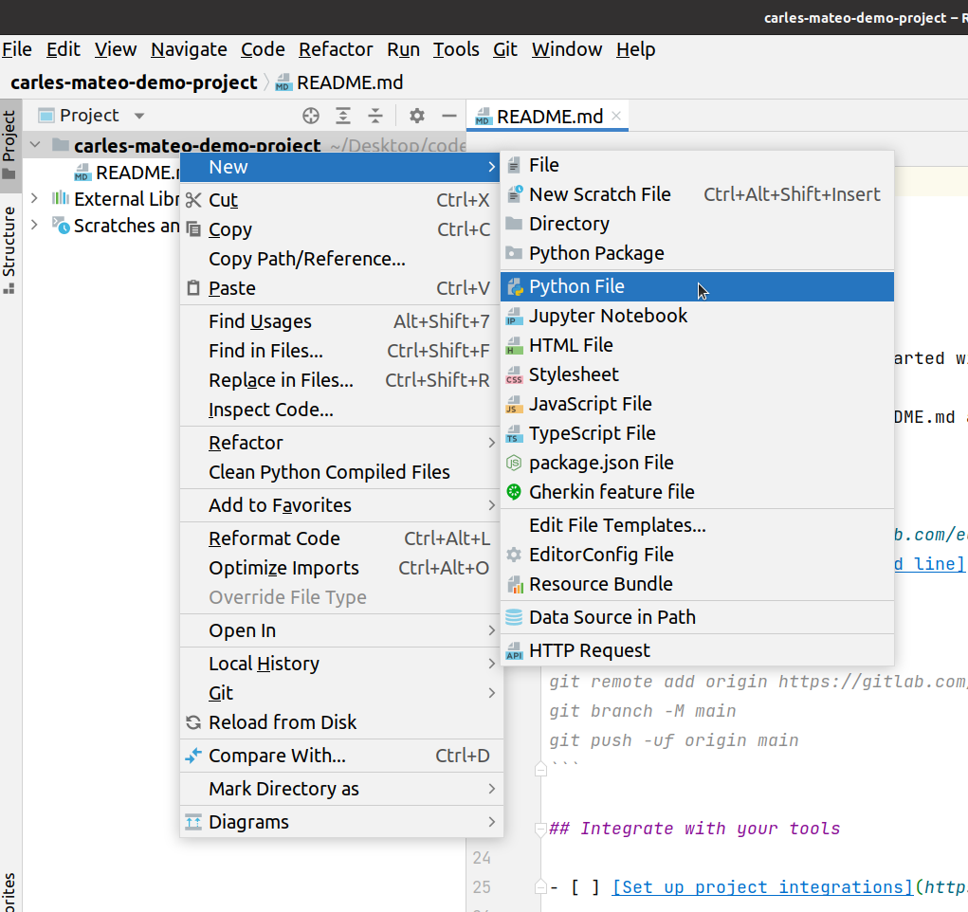Image resolution: width=968 pixels, height=912 pixels.
Task: Hide the Project panel with minus icon
Action: [449, 116]
